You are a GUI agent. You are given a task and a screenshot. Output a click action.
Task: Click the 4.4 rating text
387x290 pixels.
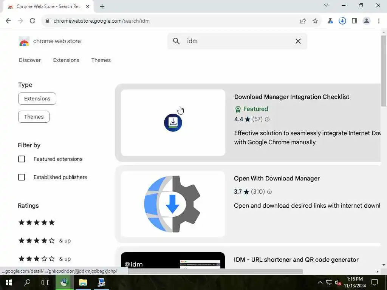point(239,119)
